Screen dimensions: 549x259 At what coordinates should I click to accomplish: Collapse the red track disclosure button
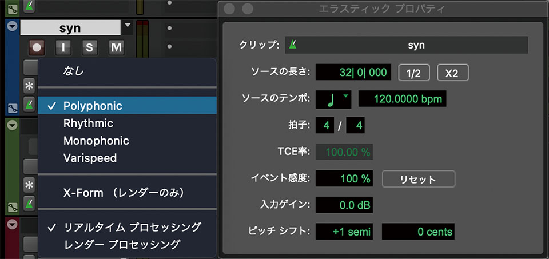point(12,224)
